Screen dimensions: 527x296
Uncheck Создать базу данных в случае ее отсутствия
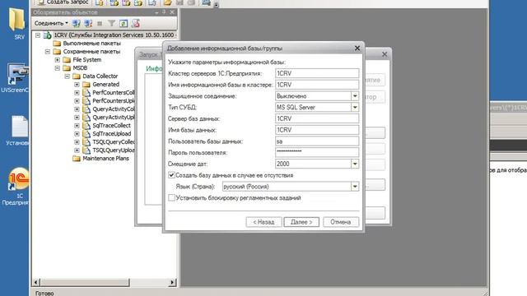171,175
